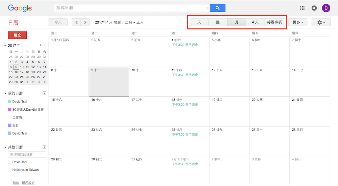The height and width of the screenshot is (186, 338).
Task: Click the red 建立 button
Action: point(17,35)
